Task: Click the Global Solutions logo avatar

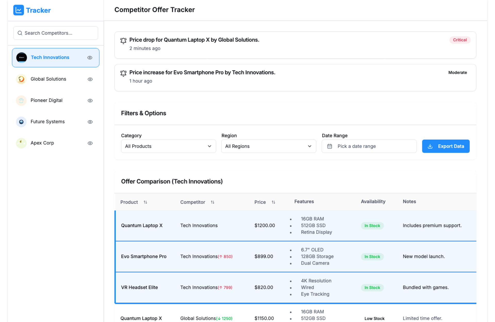Action: tap(21, 79)
